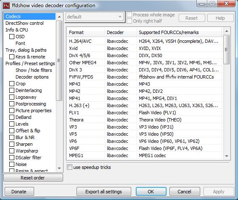The height and width of the screenshot is (200, 238).
Task: Click the Reset order button
Action: pyautogui.click(x=33, y=178)
